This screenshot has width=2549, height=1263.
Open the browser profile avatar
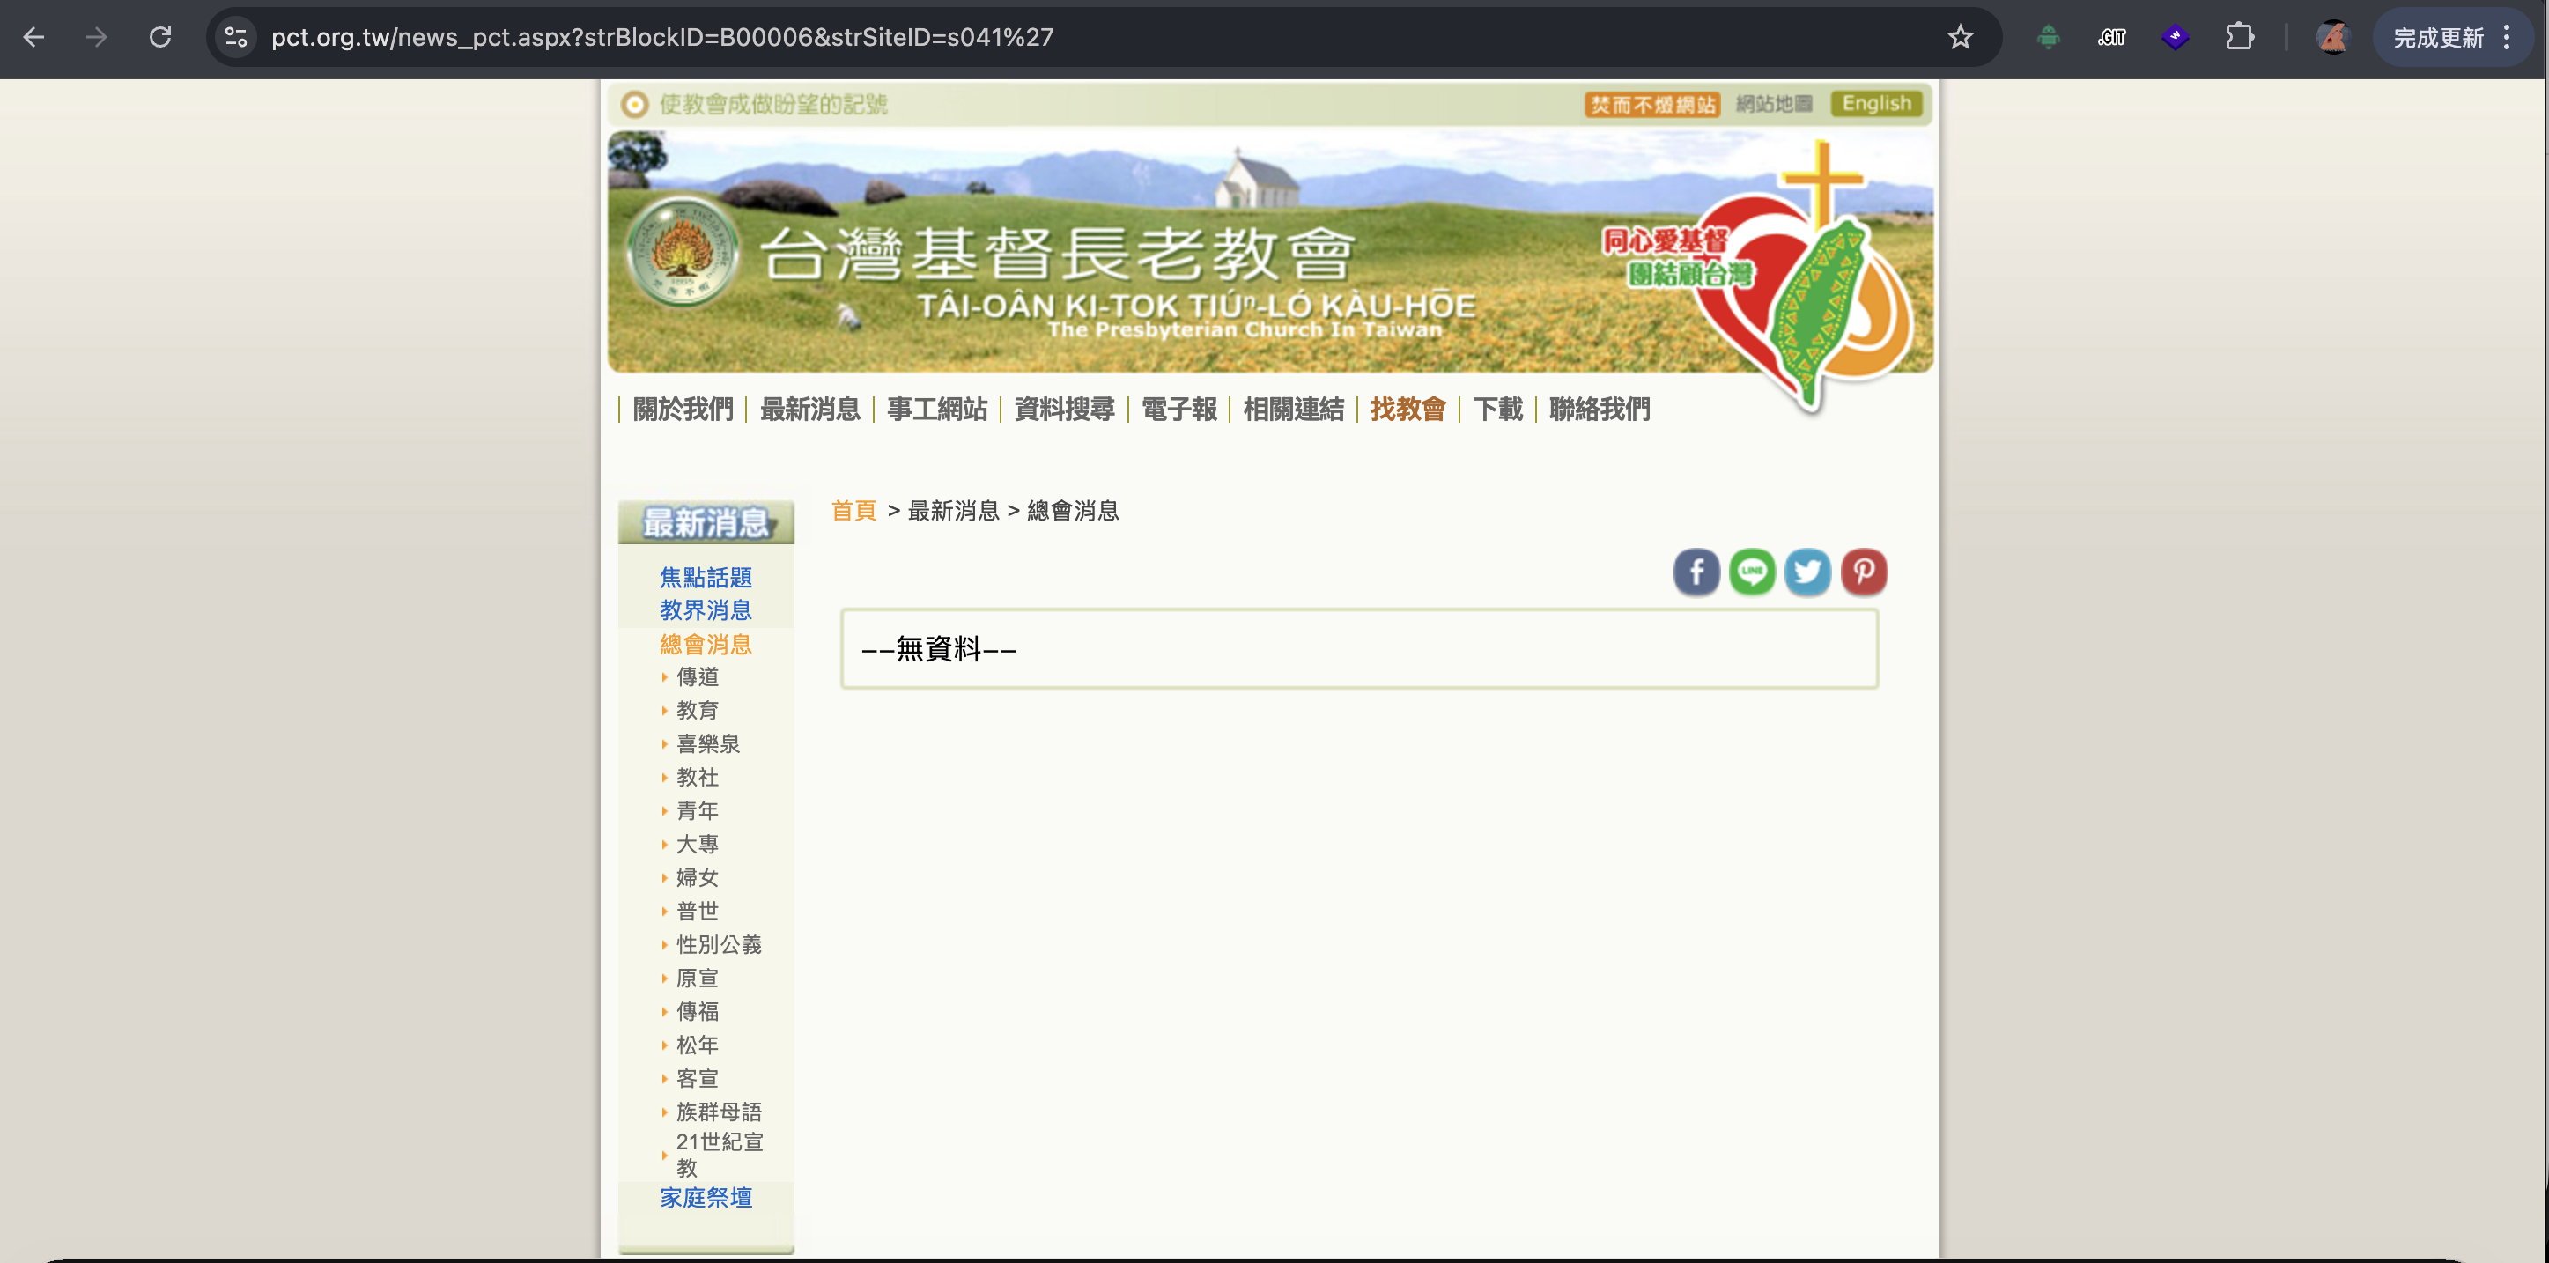click(2332, 38)
